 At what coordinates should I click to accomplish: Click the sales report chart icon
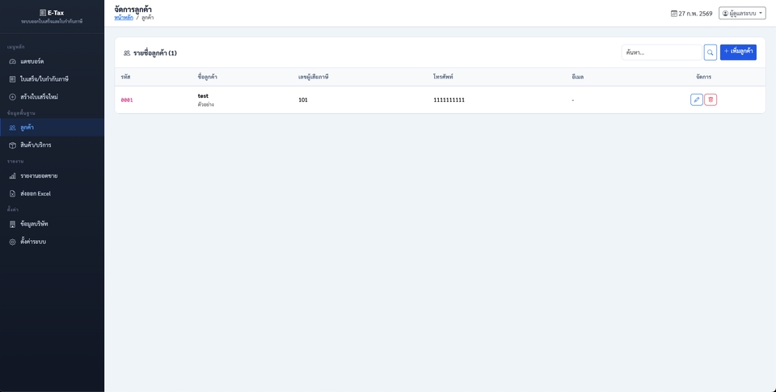pyautogui.click(x=12, y=176)
